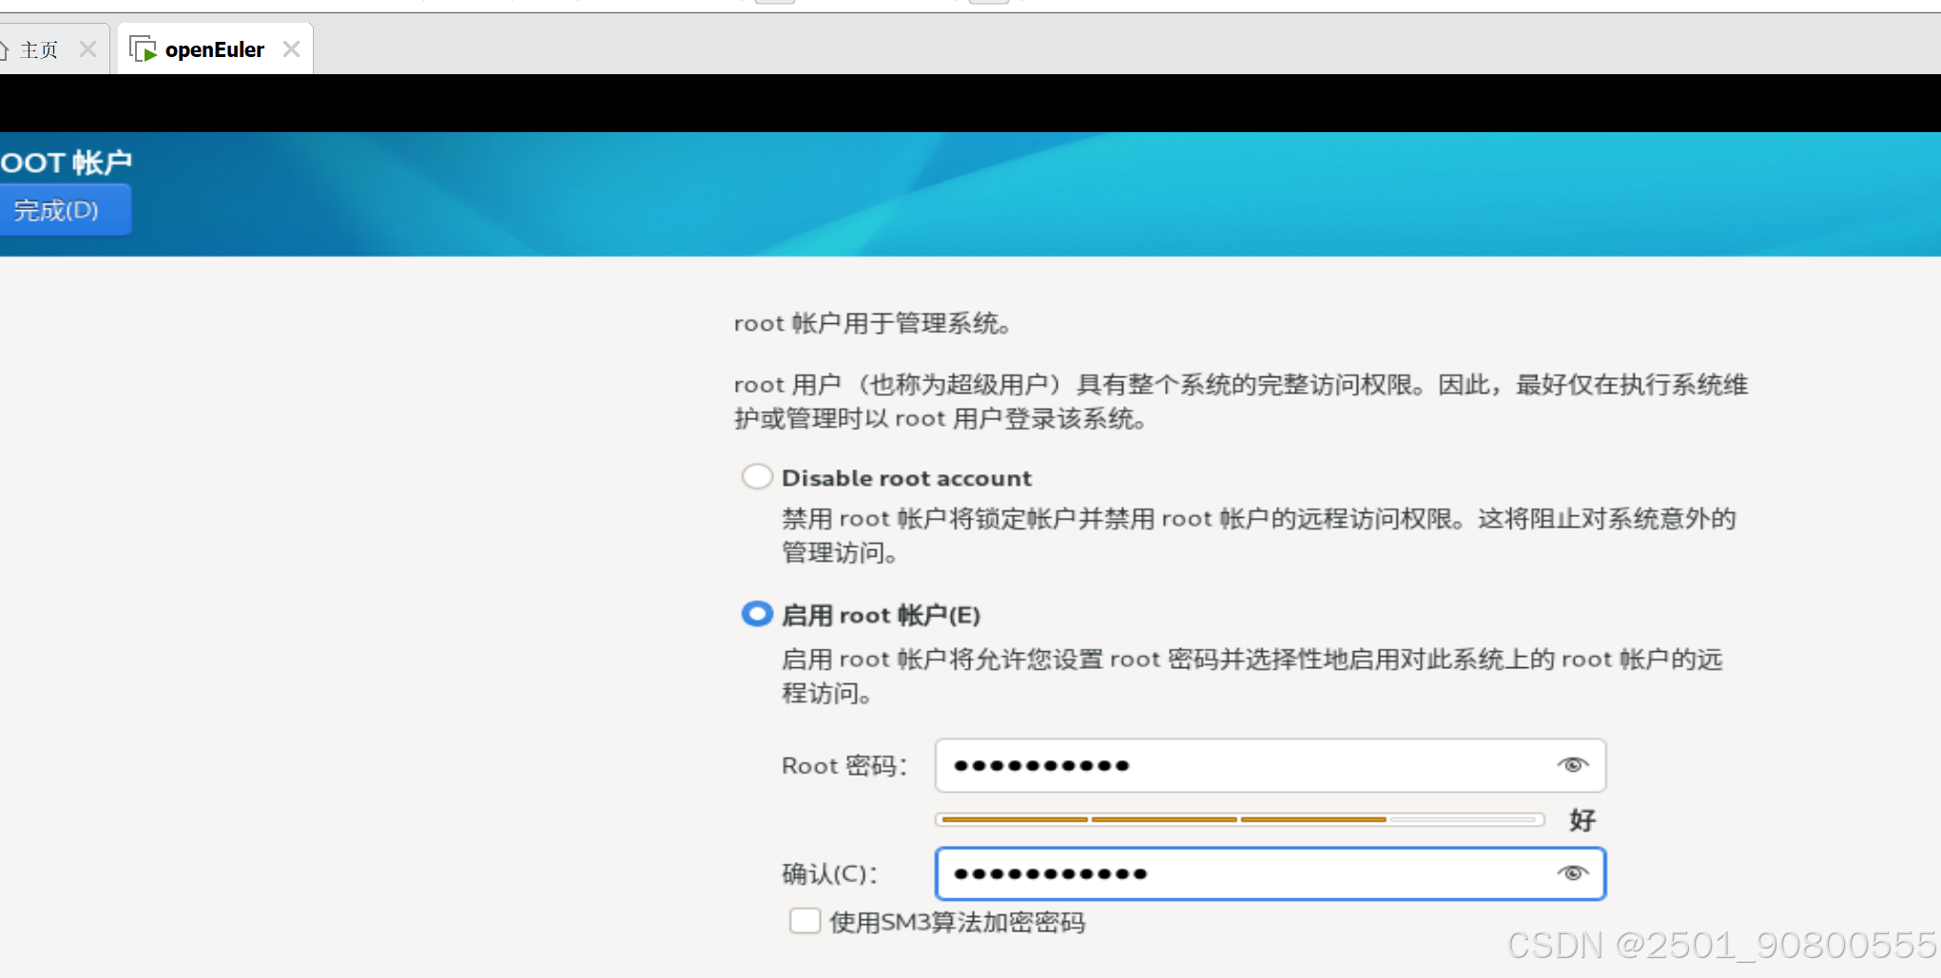Switch to the 主页 tab

(x=38, y=48)
